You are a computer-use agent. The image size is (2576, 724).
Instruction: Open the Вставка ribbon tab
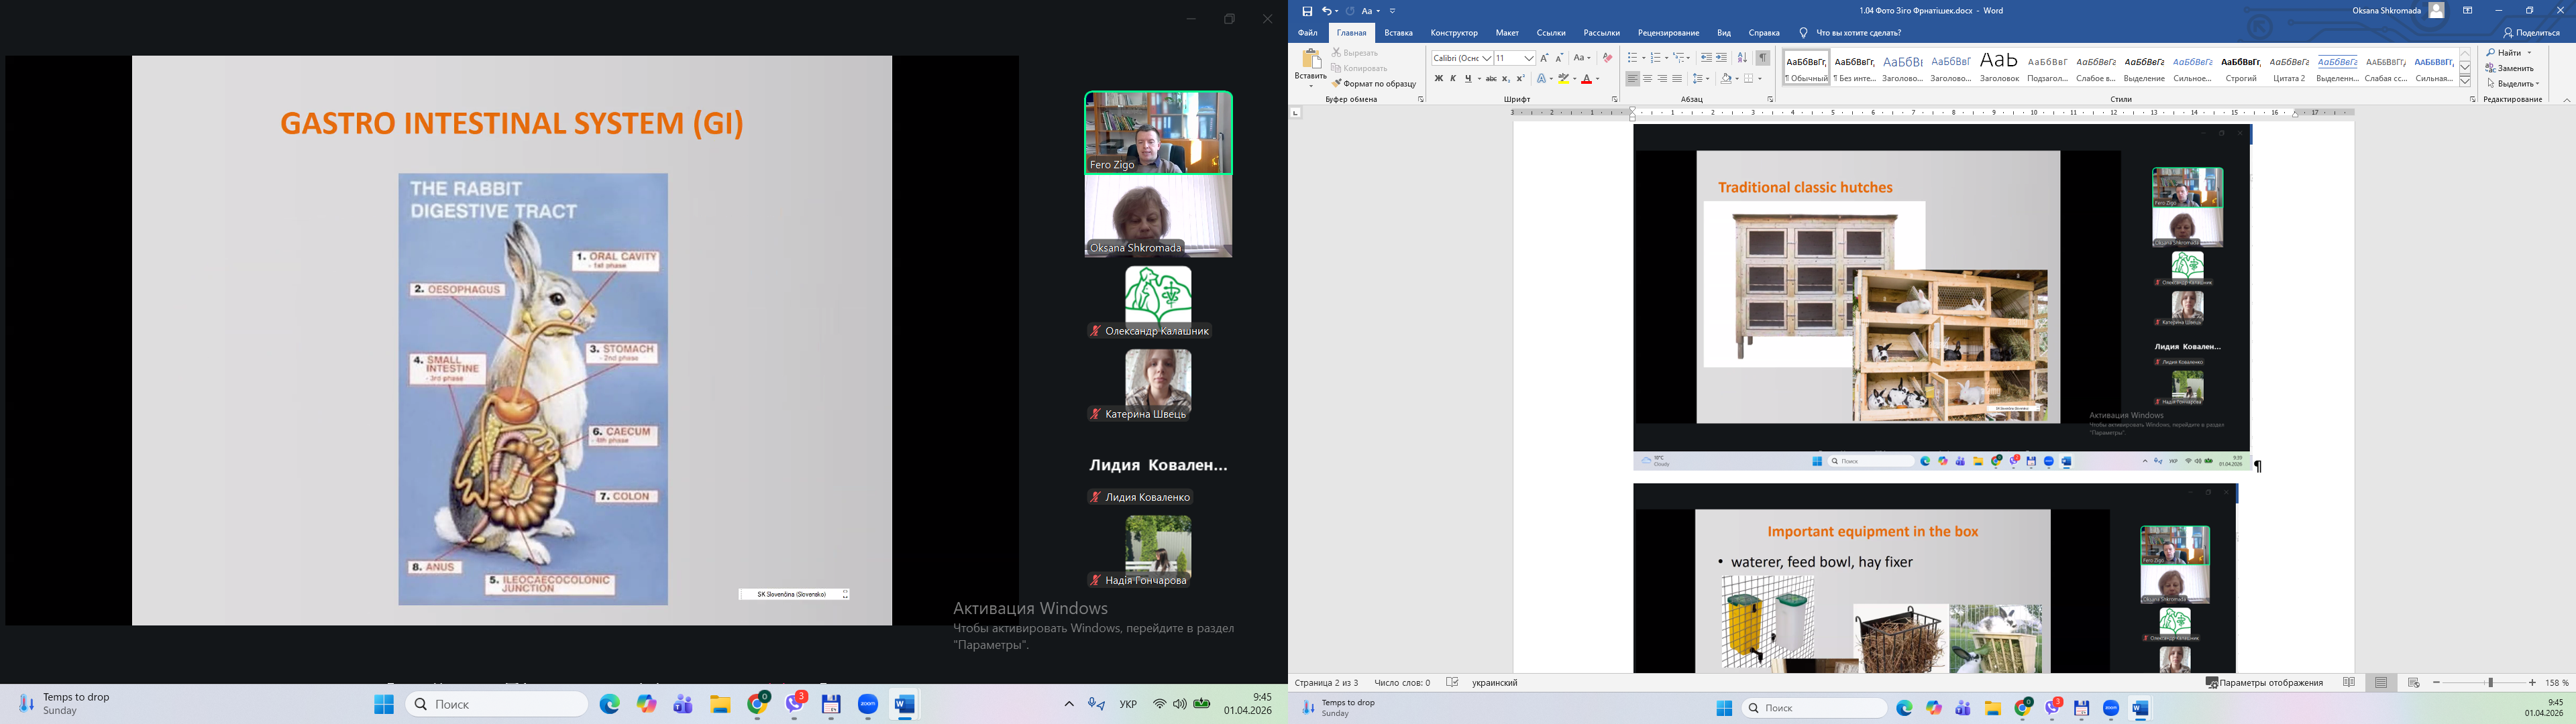click(1398, 33)
